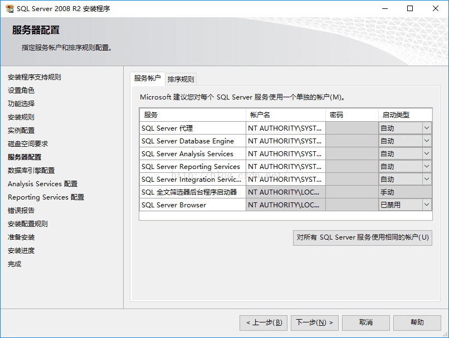The height and width of the screenshot is (338, 449).
Task: Switch to the 排序规则 tab
Action: [180, 78]
